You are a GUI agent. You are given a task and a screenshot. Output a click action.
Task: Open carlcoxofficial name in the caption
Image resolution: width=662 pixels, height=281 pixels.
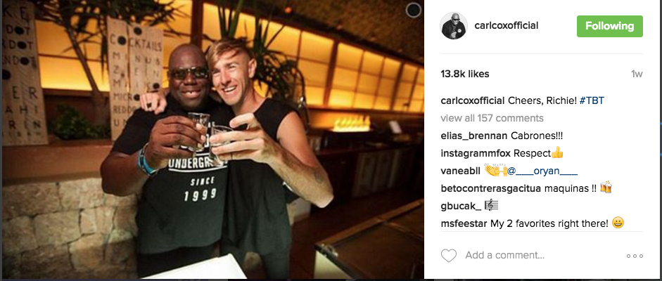point(473,100)
